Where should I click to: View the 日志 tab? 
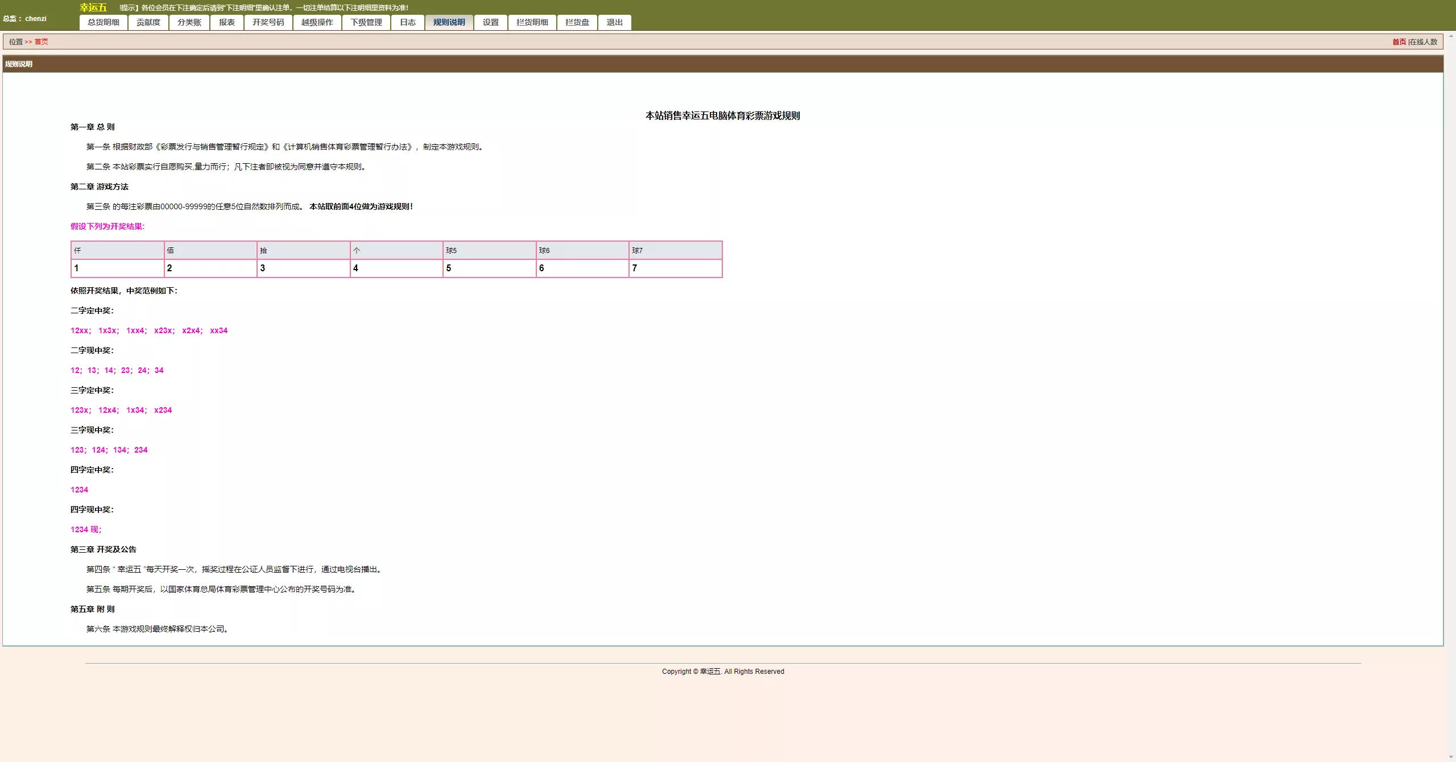(x=408, y=22)
